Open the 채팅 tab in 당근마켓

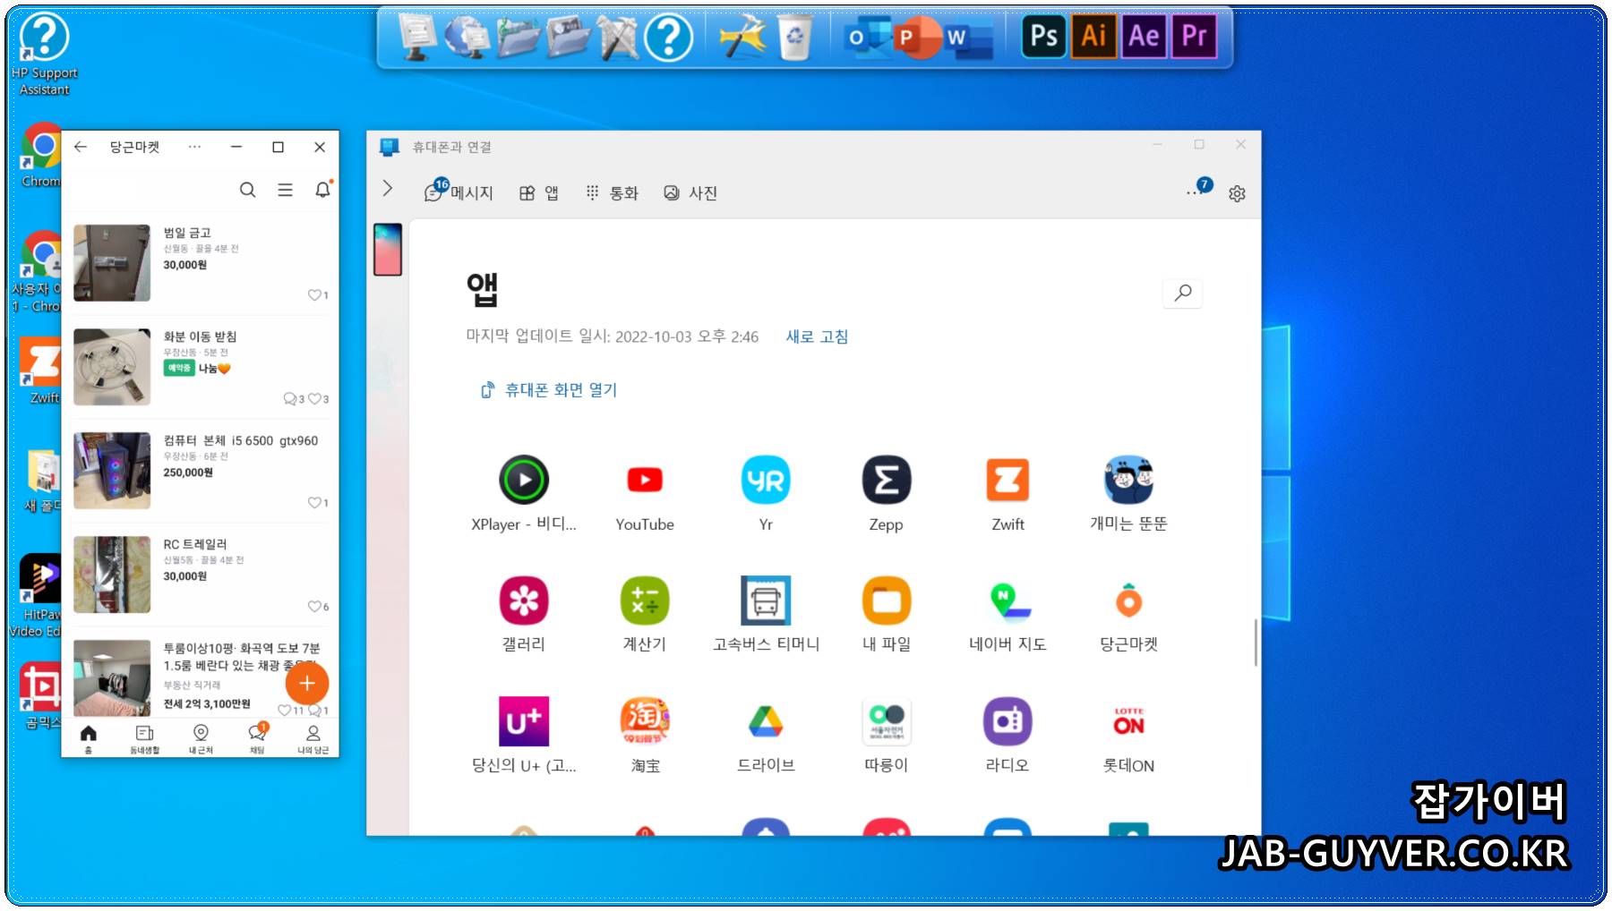click(257, 738)
